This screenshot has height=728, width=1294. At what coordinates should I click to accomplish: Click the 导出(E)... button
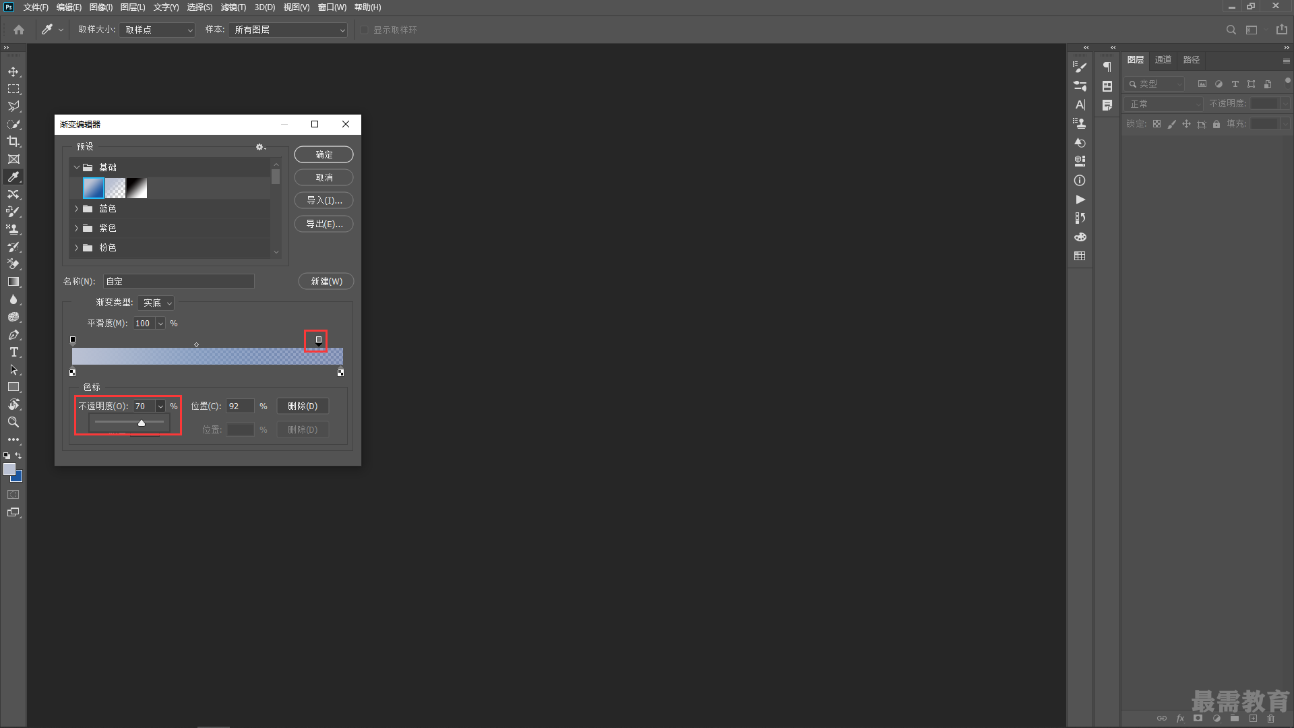324,224
